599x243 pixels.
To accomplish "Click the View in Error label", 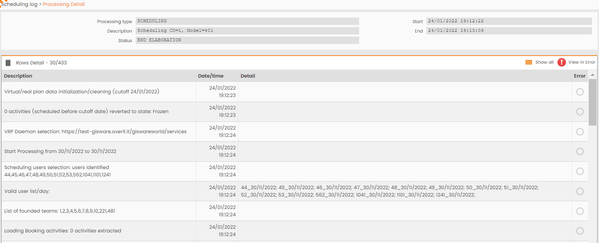I will tap(582, 62).
